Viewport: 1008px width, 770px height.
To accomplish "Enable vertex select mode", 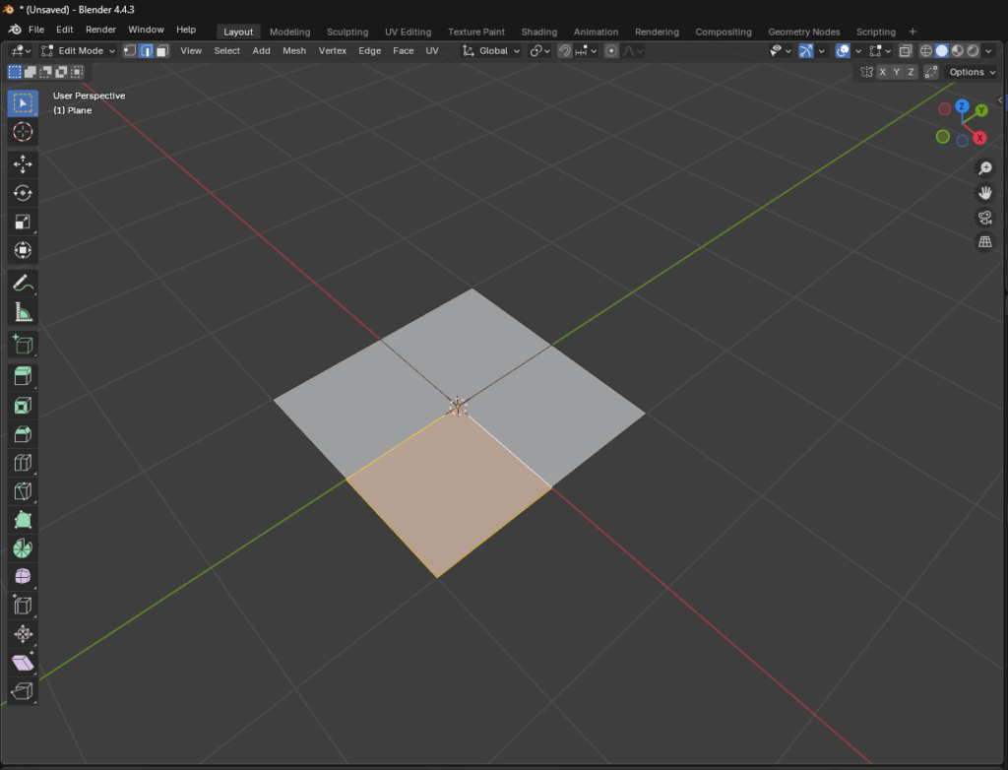I will click(x=130, y=51).
